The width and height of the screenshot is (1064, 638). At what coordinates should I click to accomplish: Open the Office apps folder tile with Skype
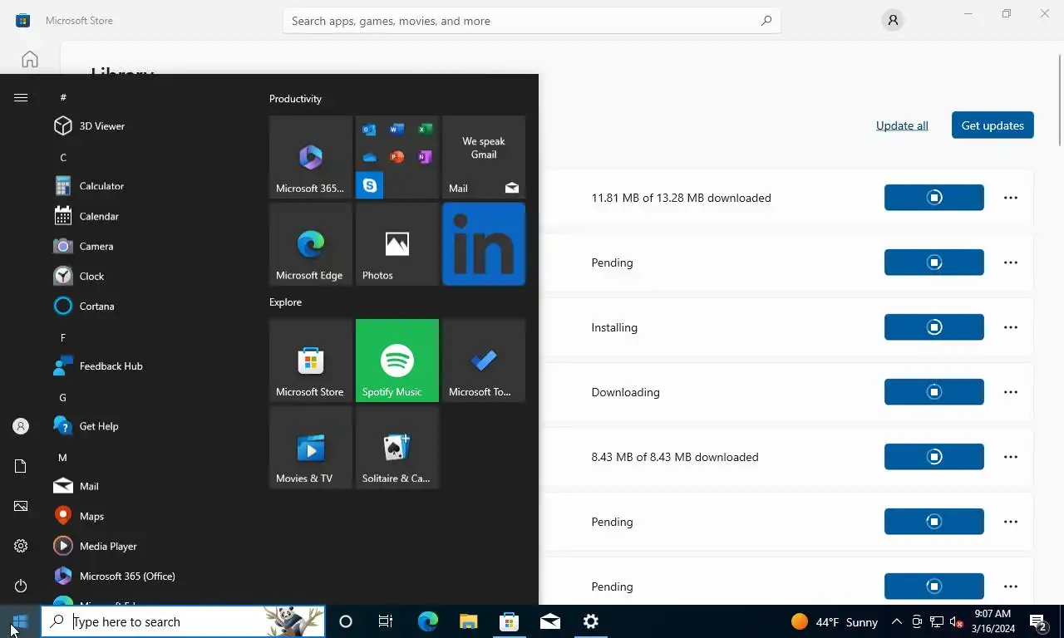397,157
